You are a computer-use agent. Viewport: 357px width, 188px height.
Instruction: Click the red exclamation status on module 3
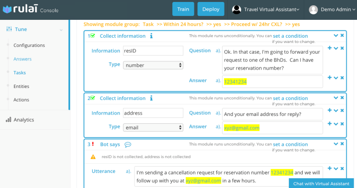[93, 144]
